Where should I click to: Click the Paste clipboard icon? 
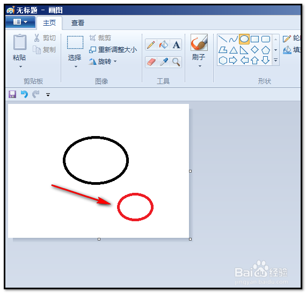tap(20, 42)
